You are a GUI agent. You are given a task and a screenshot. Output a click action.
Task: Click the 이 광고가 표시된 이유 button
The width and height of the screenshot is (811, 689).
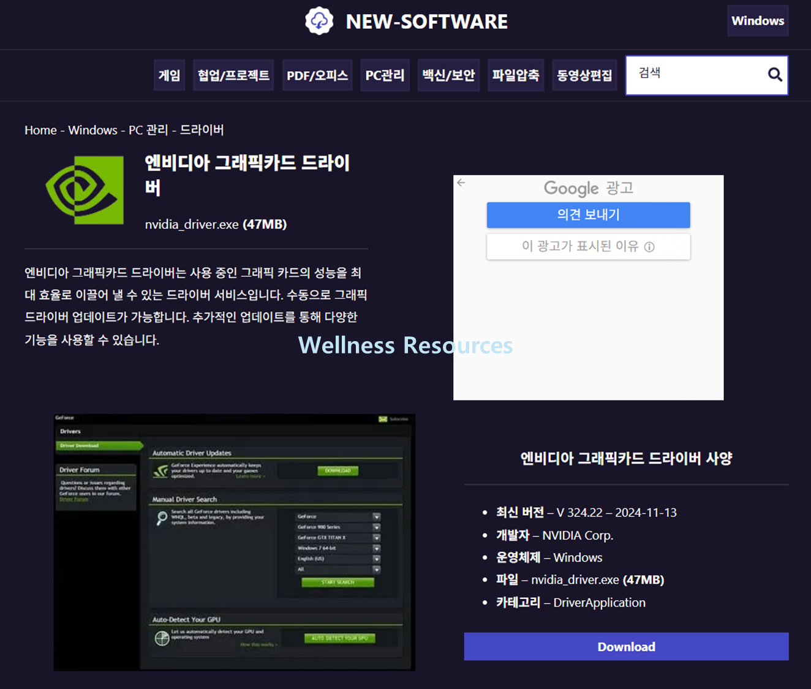point(588,247)
